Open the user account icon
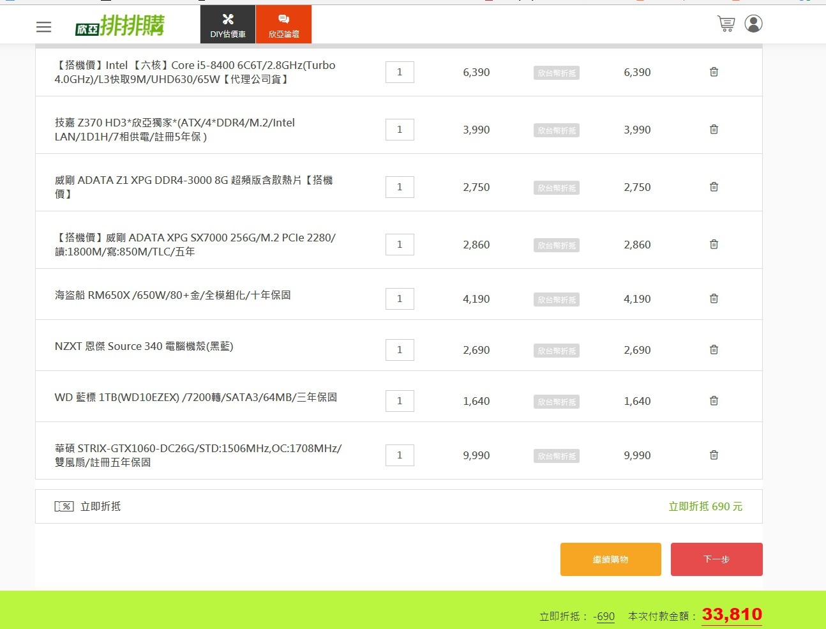This screenshot has height=629, width=826. coord(754,24)
